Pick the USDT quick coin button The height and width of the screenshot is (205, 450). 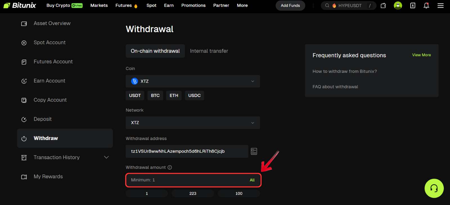(x=135, y=95)
